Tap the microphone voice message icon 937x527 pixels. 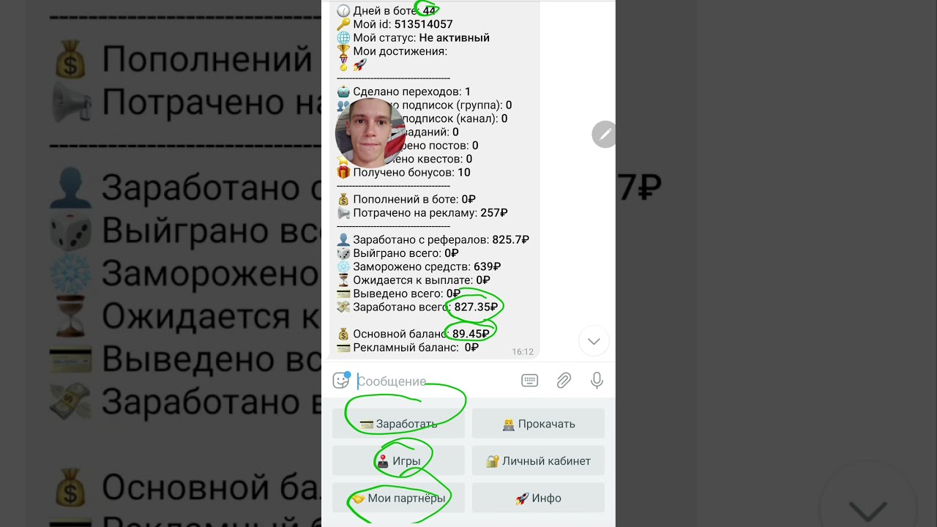597,380
